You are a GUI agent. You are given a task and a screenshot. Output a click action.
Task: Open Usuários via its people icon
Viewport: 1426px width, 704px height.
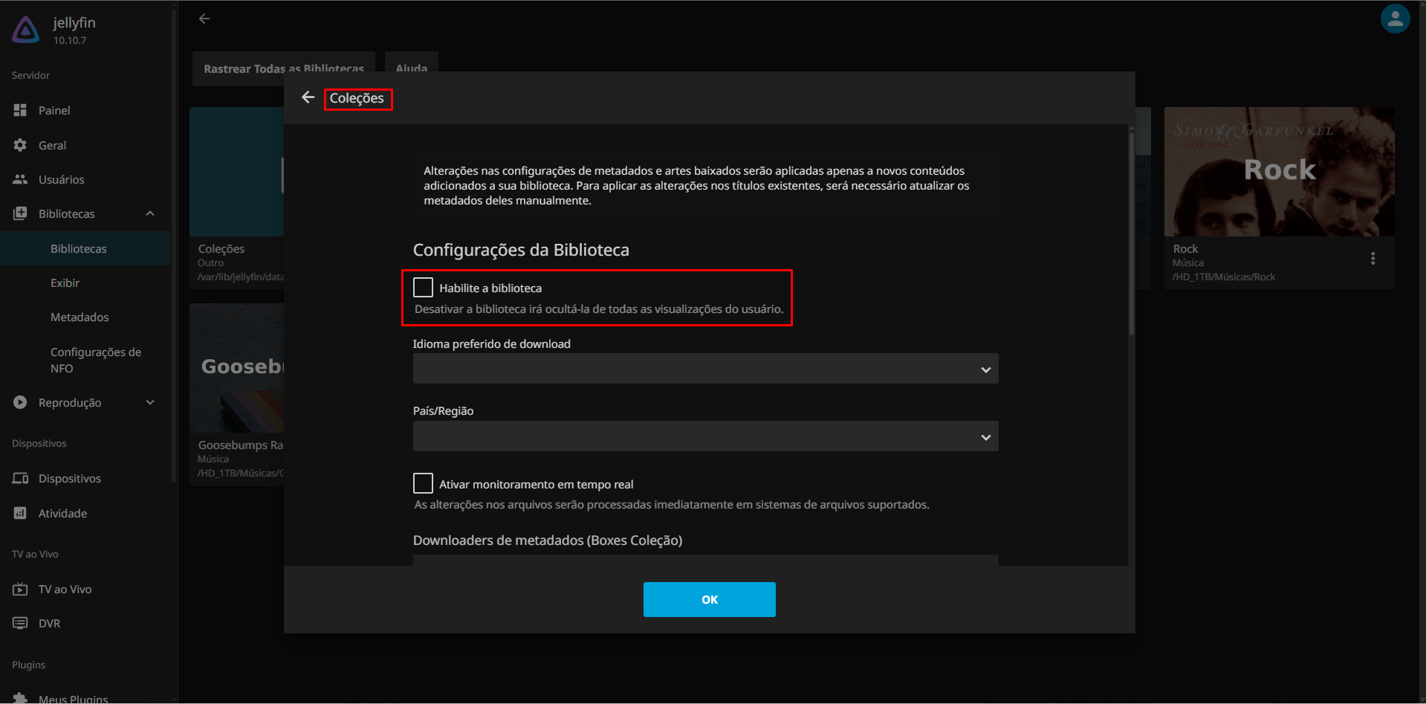click(20, 179)
